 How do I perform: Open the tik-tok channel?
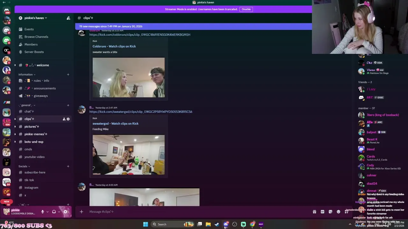coord(29,180)
